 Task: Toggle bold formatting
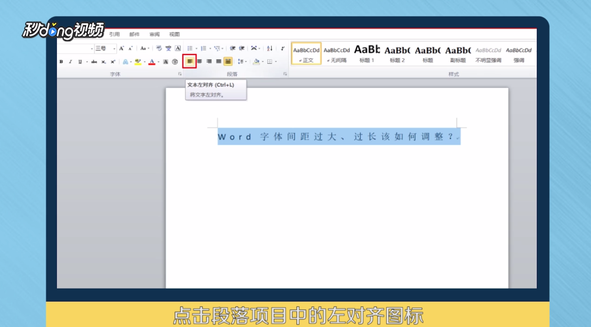[61, 62]
